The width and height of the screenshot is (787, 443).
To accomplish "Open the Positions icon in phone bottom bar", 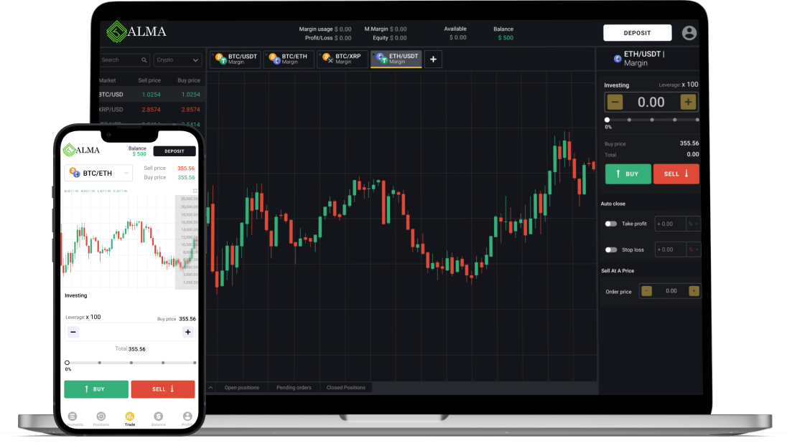I will pos(101,418).
